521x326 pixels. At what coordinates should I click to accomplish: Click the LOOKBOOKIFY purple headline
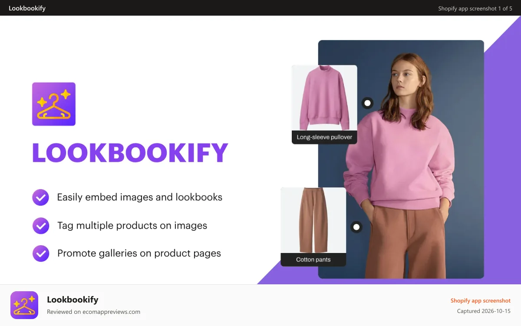click(130, 153)
